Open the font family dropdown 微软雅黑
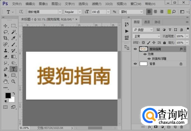 click(x=60, y=12)
